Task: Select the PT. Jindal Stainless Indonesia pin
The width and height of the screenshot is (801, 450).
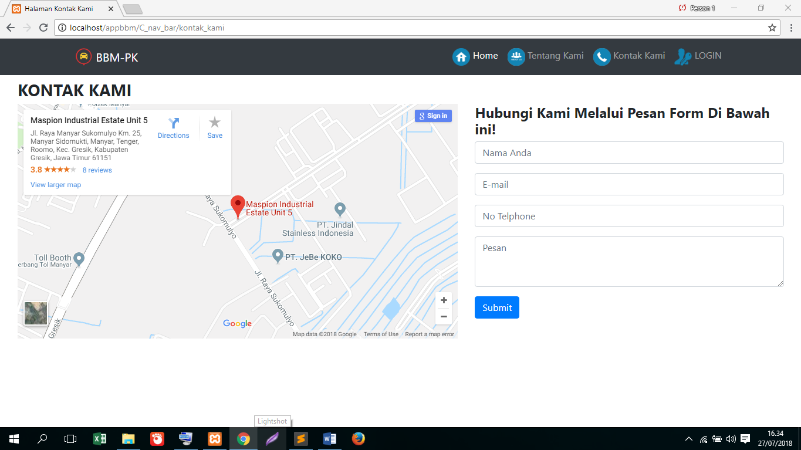Action: pyautogui.click(x=340, y=209)
